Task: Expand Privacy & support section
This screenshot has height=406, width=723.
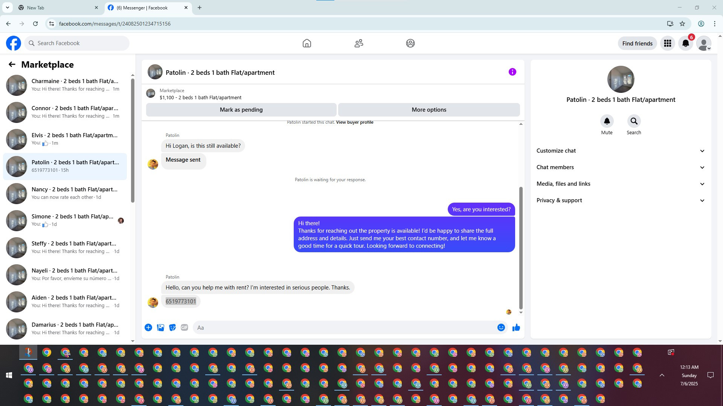Action: pos(620,200)
